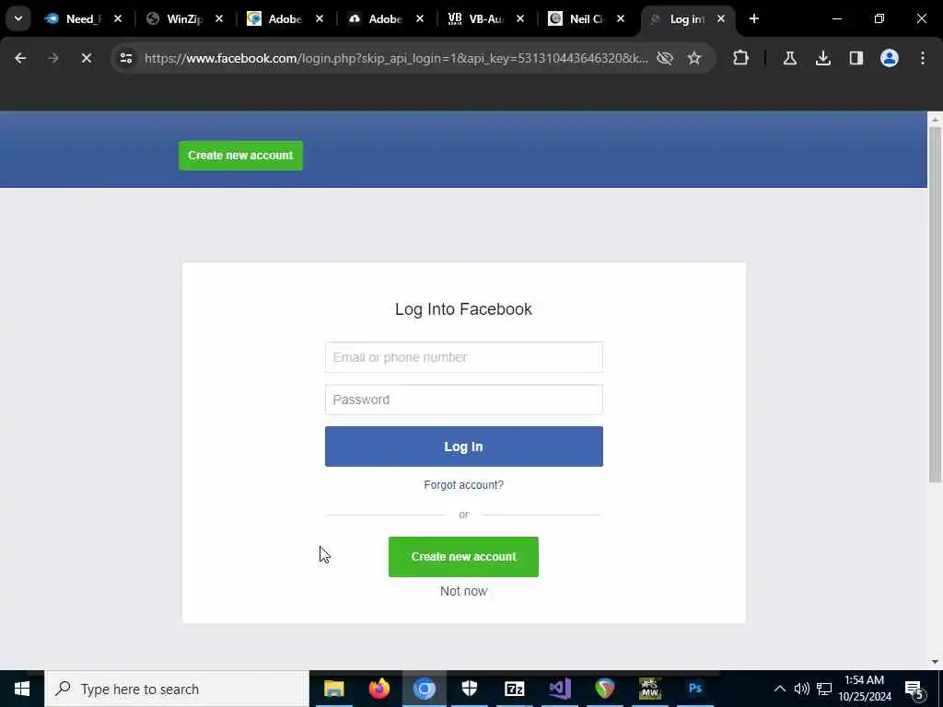Open the tab search dropdown arrow

click(18, 18)
